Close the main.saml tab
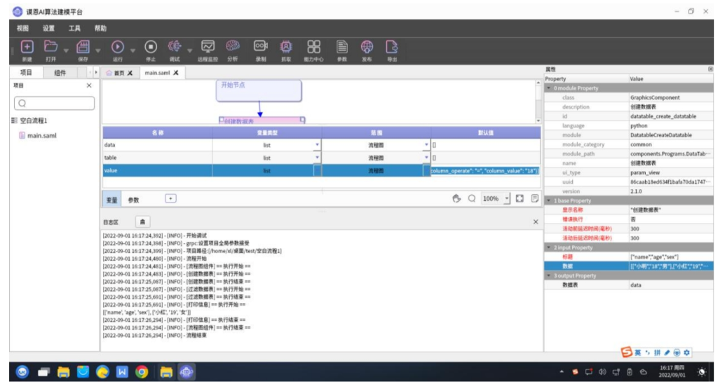The image size is (718, 384). 176,74
